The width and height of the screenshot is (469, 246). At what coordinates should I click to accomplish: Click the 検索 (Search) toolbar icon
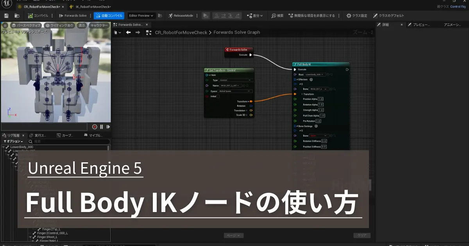tap(277, 16)
